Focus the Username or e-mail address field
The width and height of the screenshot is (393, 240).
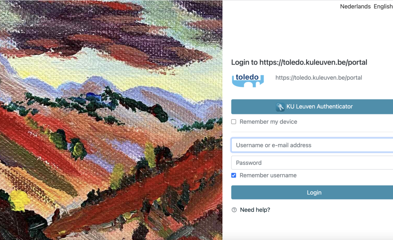click(312, 145)
